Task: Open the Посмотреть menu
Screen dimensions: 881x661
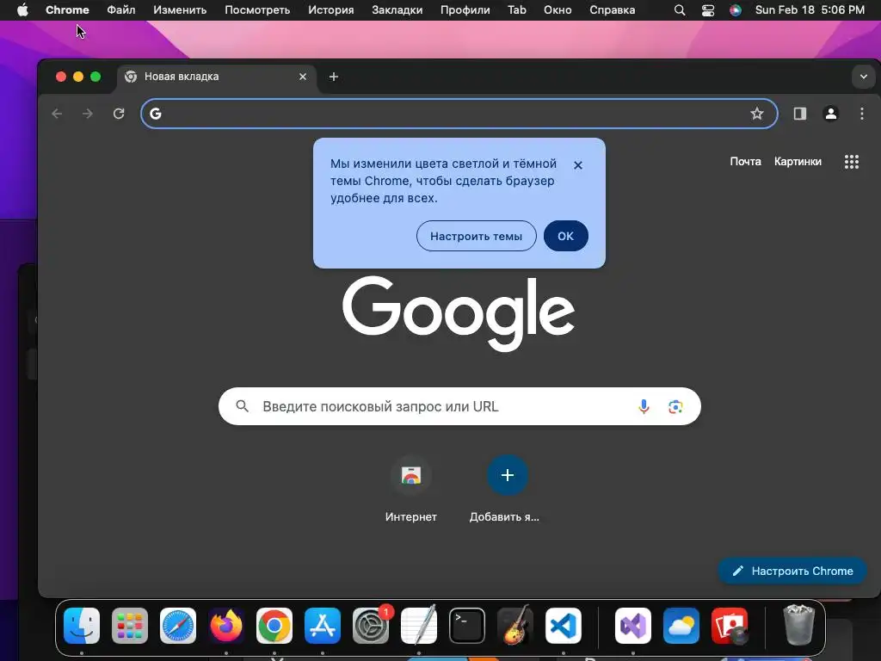Action: coord(257,10)
